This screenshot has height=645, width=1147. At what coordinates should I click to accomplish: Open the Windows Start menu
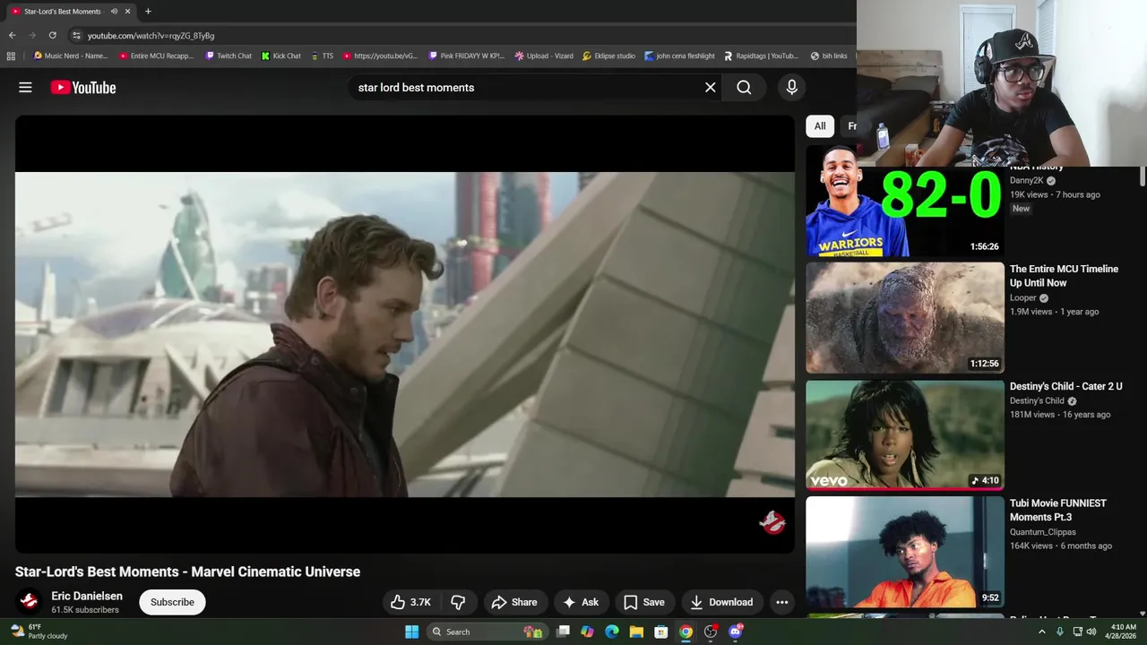[411, 632]
